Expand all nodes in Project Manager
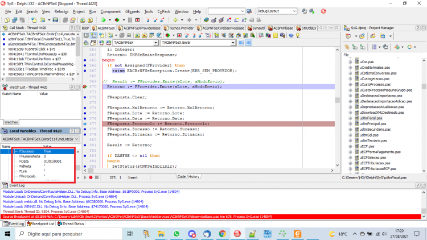Screen dimensions: 427x240 355,47
